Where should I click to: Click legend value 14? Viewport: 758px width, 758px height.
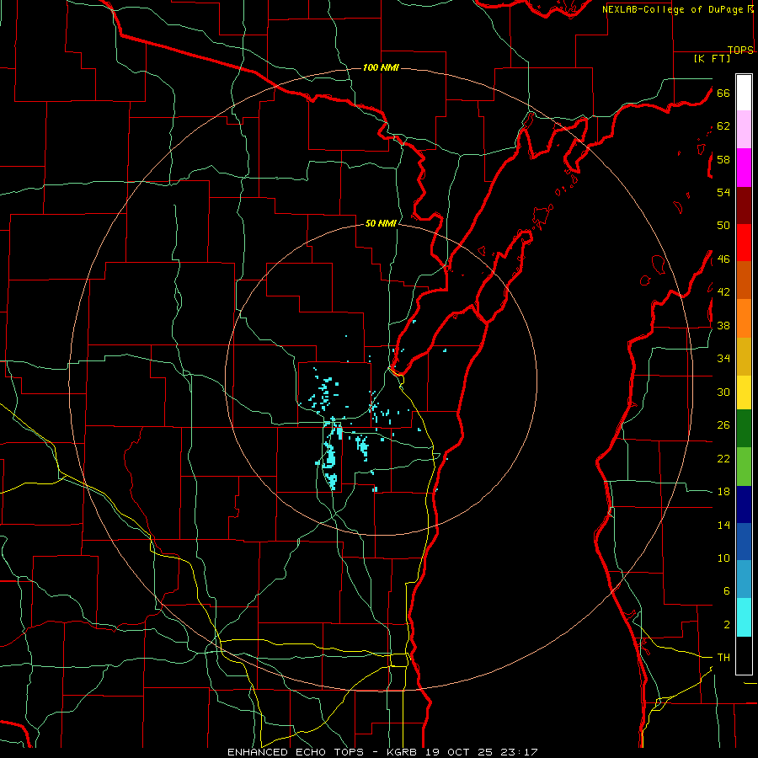pos(723,525)
